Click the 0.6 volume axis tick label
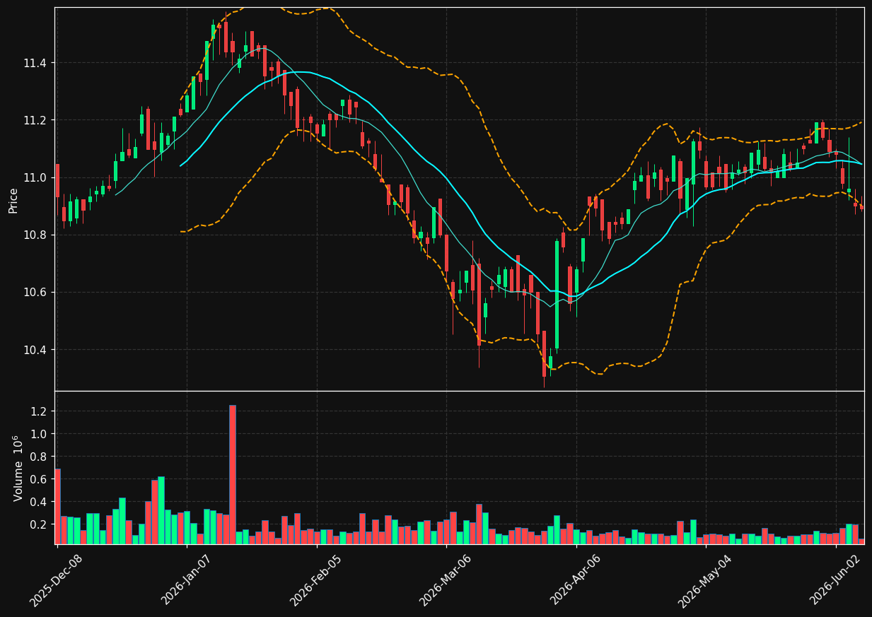Viewport: 872px width, 617px height. tap(40, 479)
